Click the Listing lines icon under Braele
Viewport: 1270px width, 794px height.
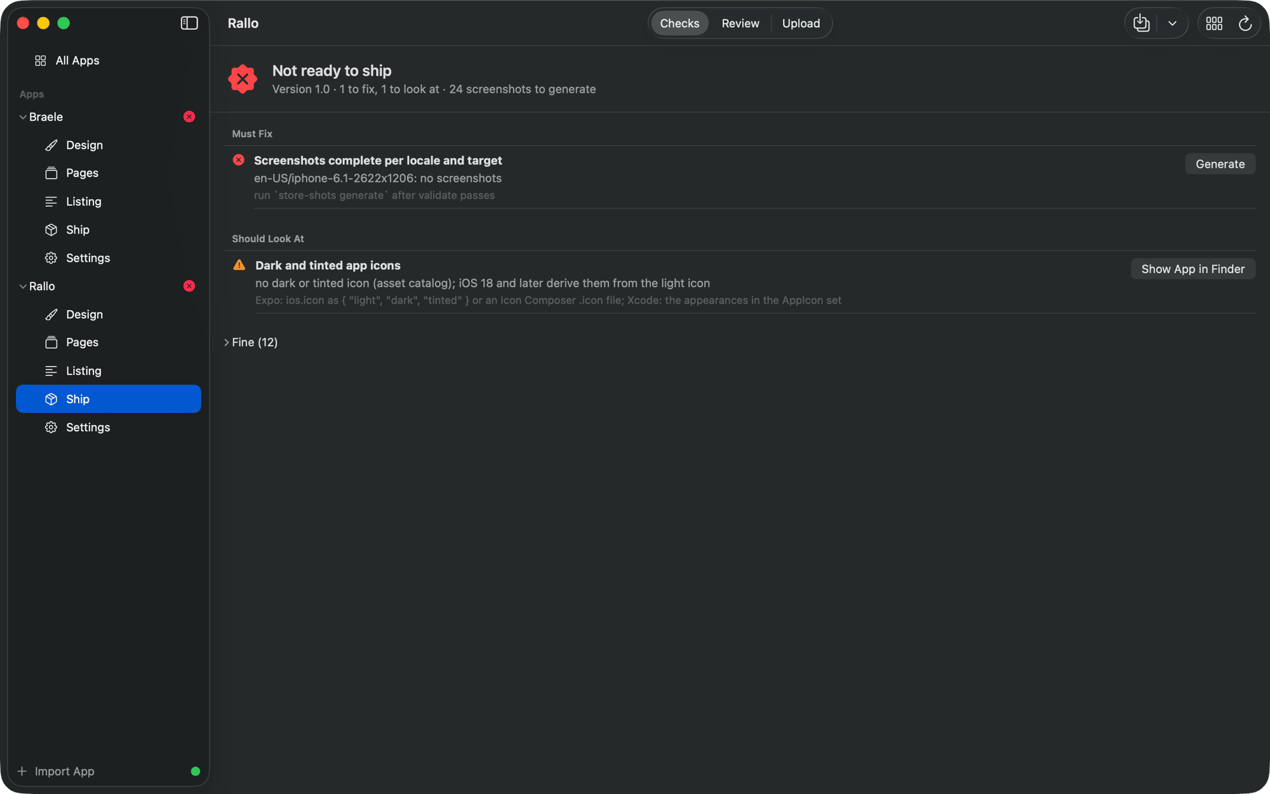(51, 201)
